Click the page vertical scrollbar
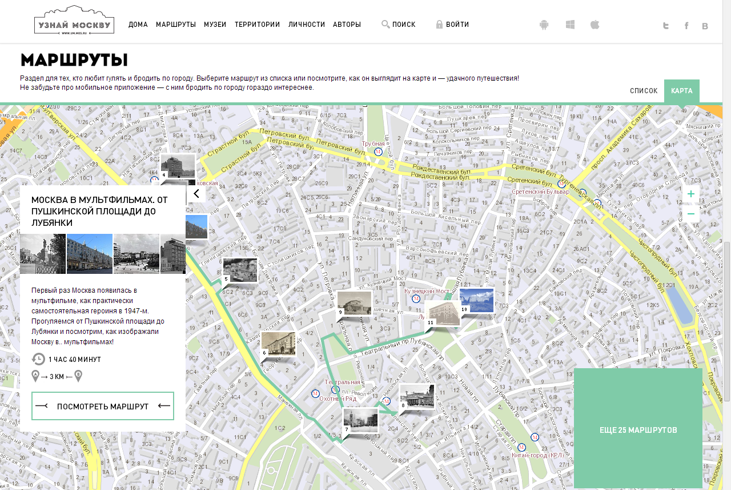The image size is (731, 490). pos(726,320)
